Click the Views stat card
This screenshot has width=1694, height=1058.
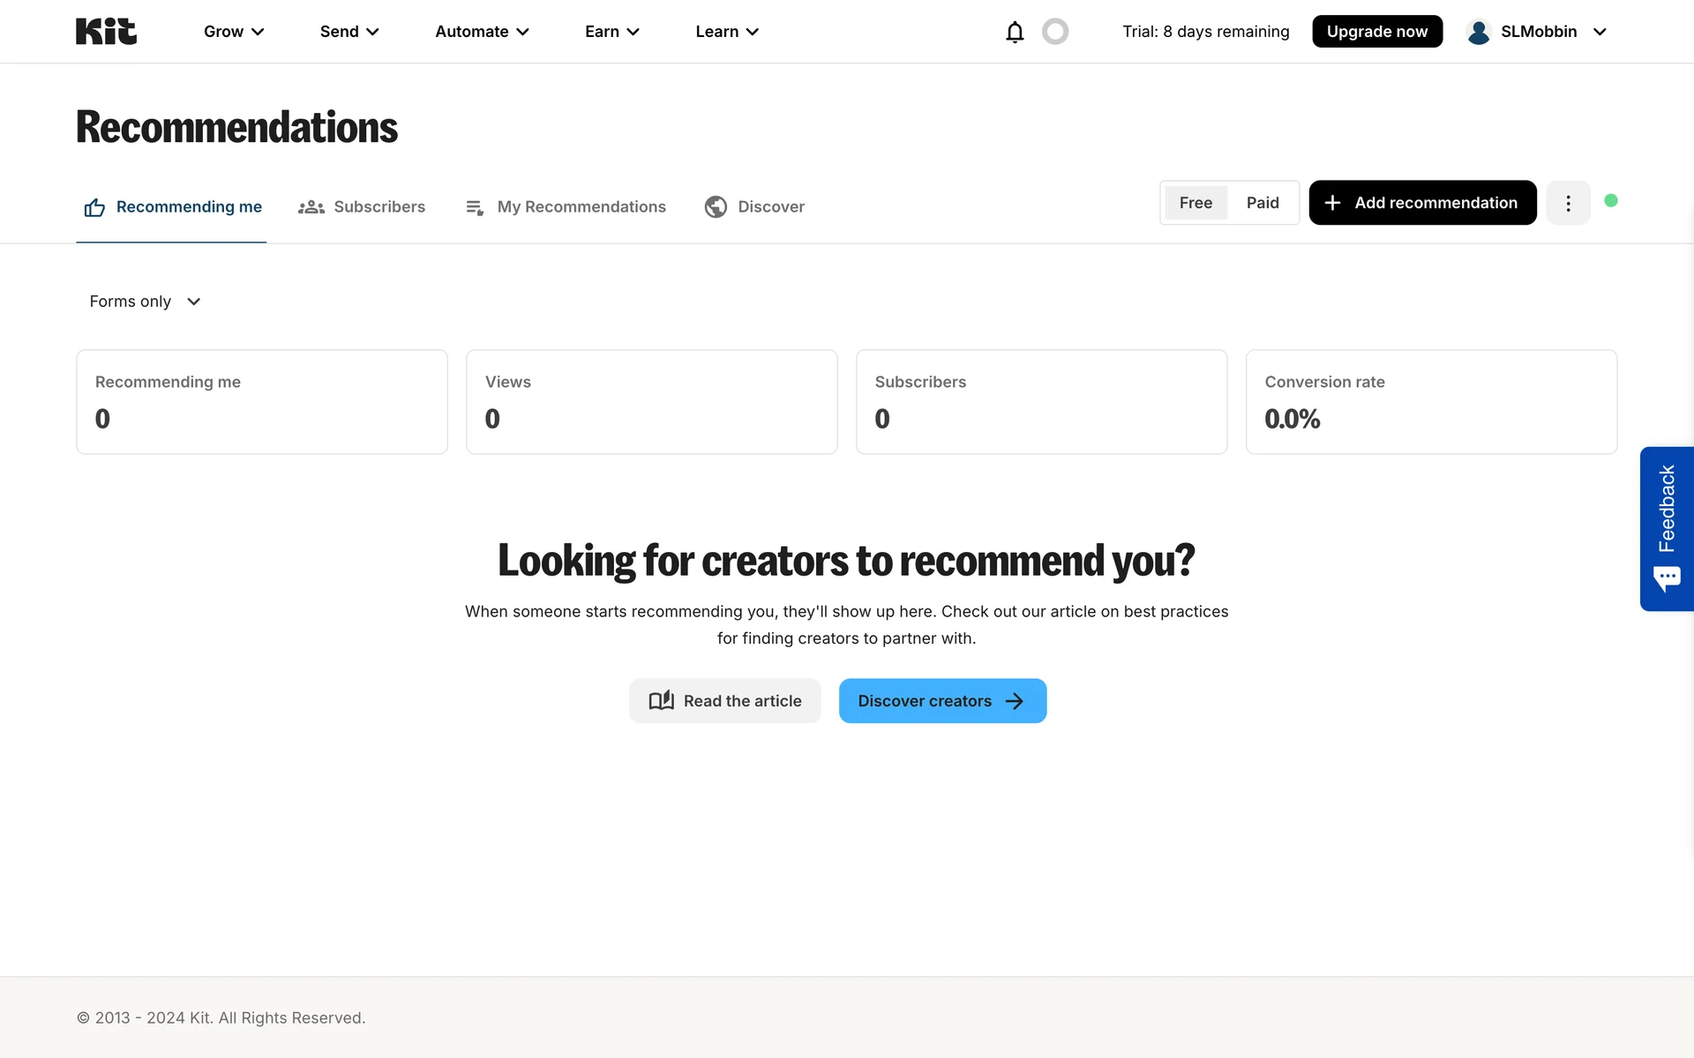tap(651, 402)
